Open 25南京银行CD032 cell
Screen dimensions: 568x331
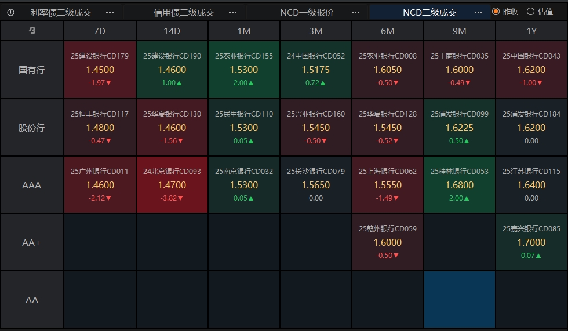[x=244, y=185]
